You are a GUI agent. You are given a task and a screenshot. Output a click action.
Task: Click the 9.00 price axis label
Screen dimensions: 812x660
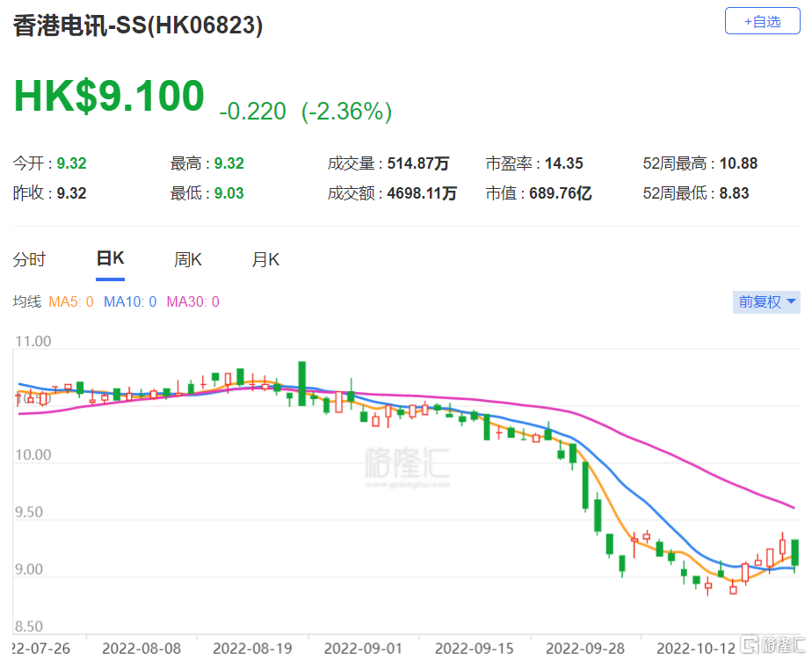tap(29, 569)
